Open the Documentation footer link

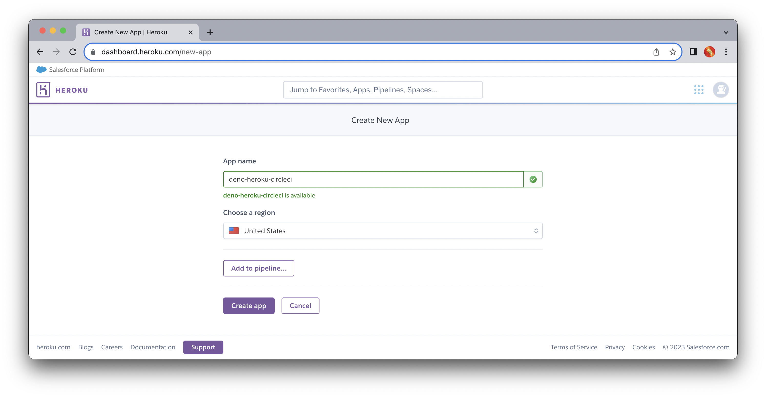153,347
